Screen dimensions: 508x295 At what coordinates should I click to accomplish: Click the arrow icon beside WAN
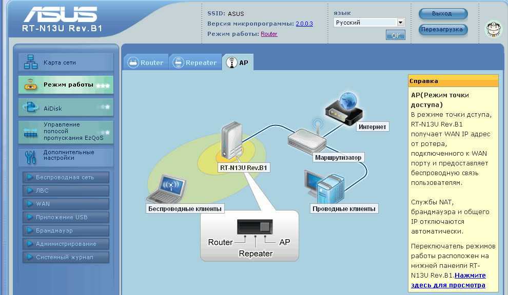point(30,203)
